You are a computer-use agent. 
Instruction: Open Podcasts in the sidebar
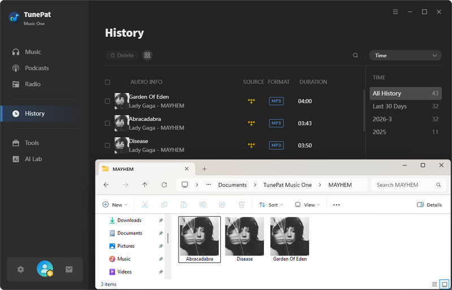37,68
